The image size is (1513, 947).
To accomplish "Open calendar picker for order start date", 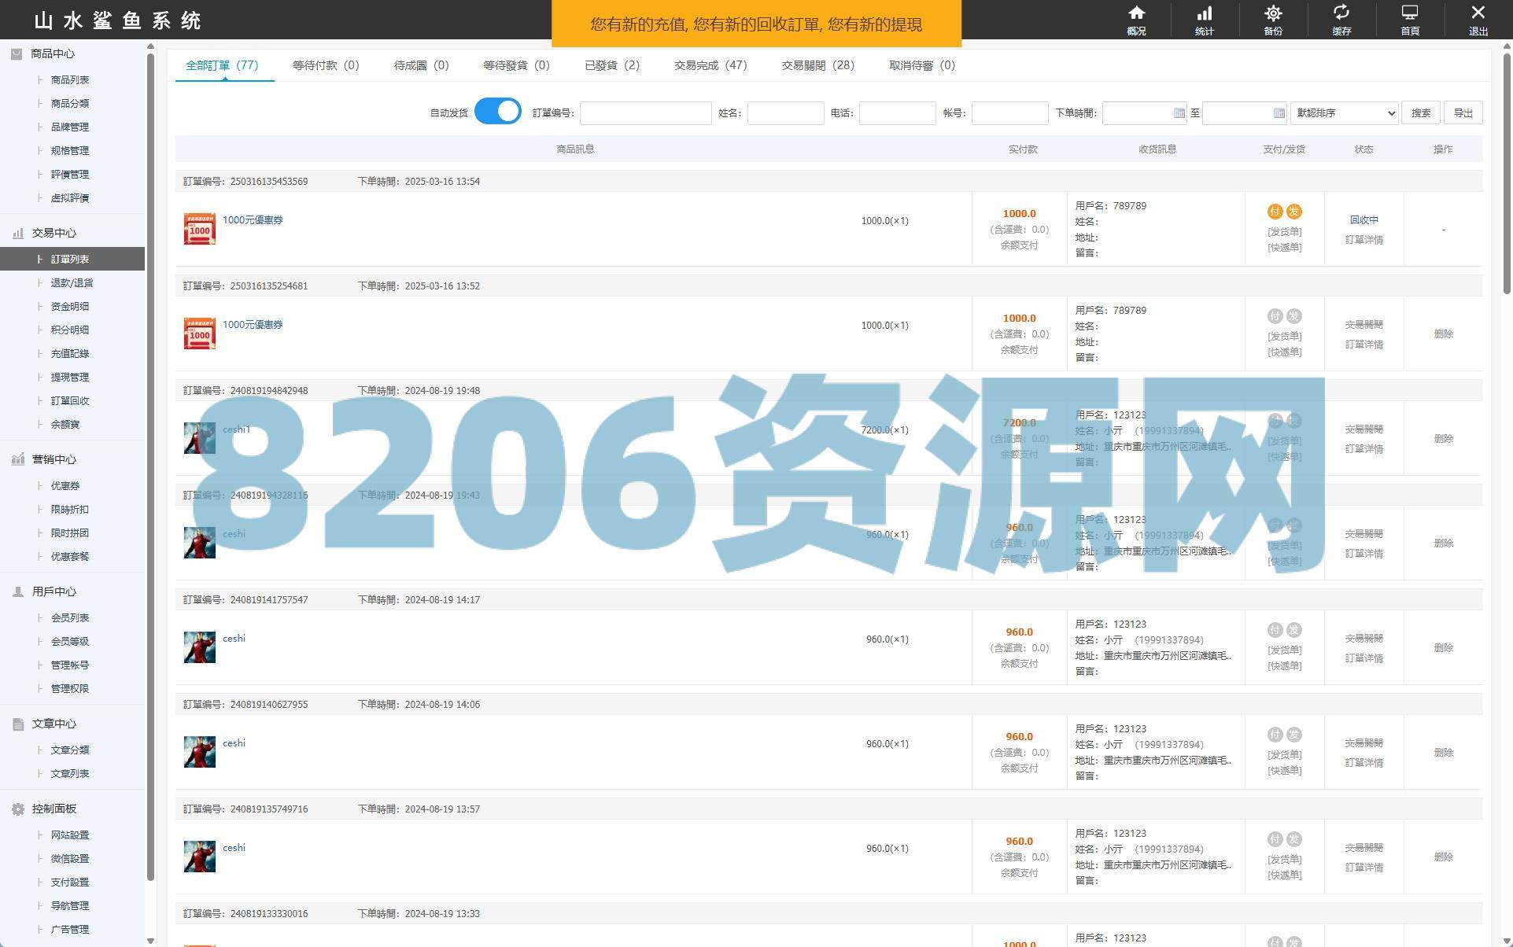I will tap(1179, 113).
